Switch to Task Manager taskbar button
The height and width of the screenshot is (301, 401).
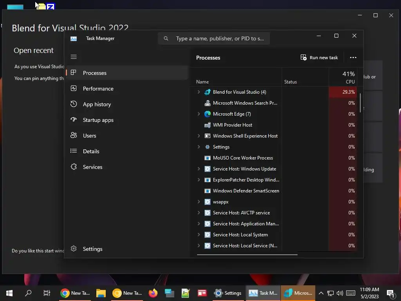click(x=263, y=293)
